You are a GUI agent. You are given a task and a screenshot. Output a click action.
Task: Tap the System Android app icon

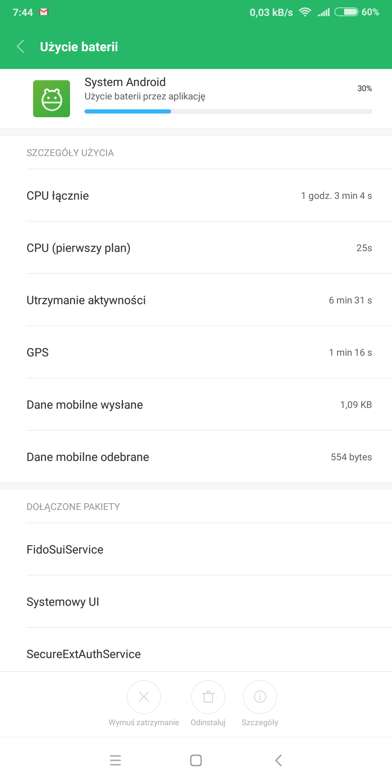(x=52, y=99)
